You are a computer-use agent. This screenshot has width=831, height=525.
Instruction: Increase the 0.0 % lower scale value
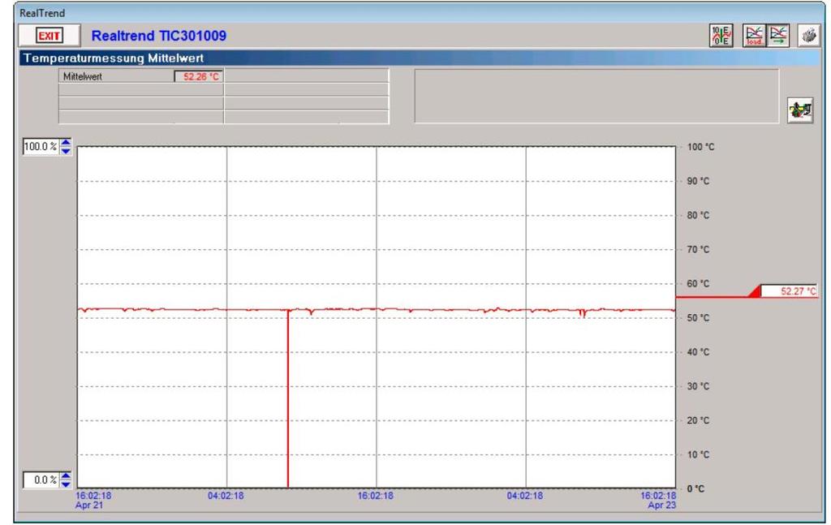click(66, 476)
